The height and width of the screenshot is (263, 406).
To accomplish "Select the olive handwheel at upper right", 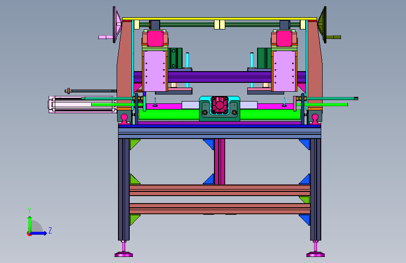I will pos(322,25).
